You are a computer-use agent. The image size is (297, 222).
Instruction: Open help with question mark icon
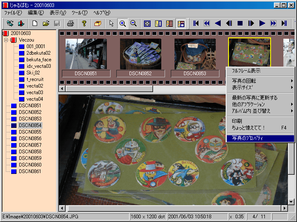click(x=84, y=23)
